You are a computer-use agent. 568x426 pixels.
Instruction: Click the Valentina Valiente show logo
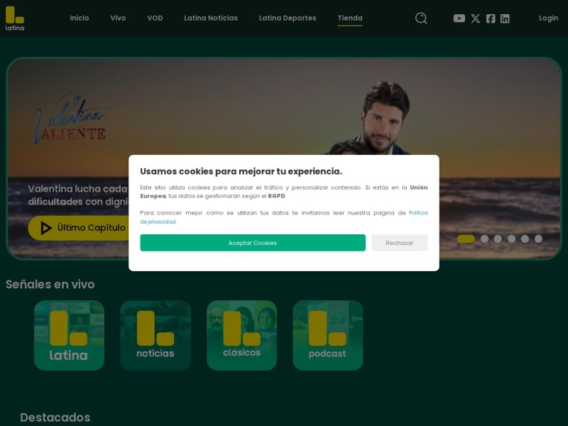pos(69,118)
